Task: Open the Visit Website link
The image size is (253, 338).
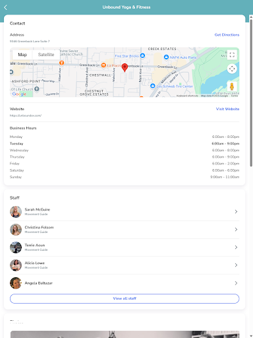Action: point(227,109)
